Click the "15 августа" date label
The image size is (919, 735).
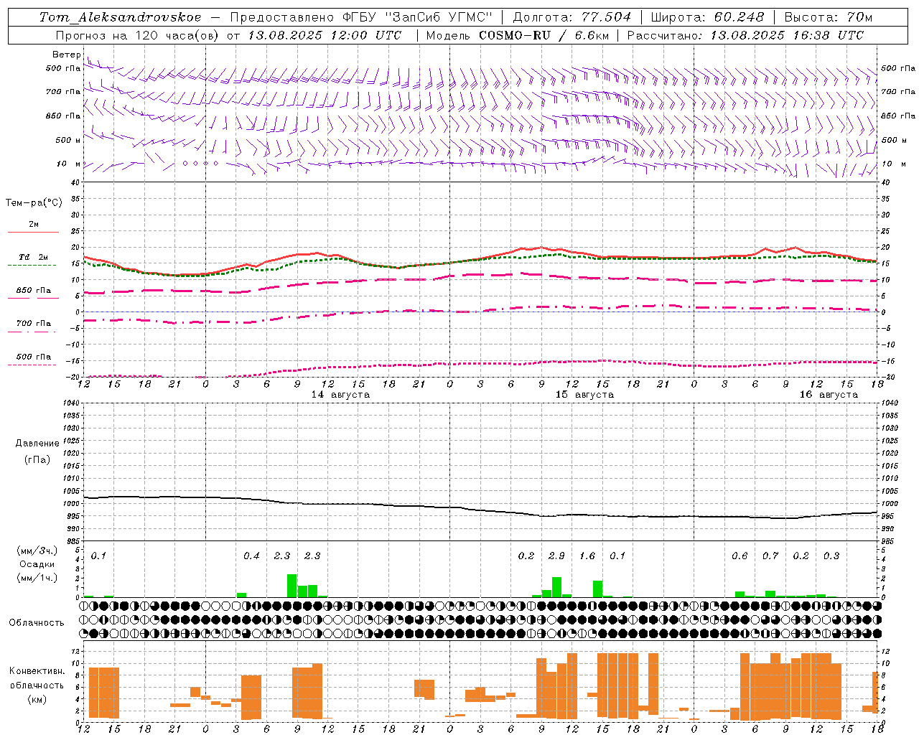coord(584,395)
